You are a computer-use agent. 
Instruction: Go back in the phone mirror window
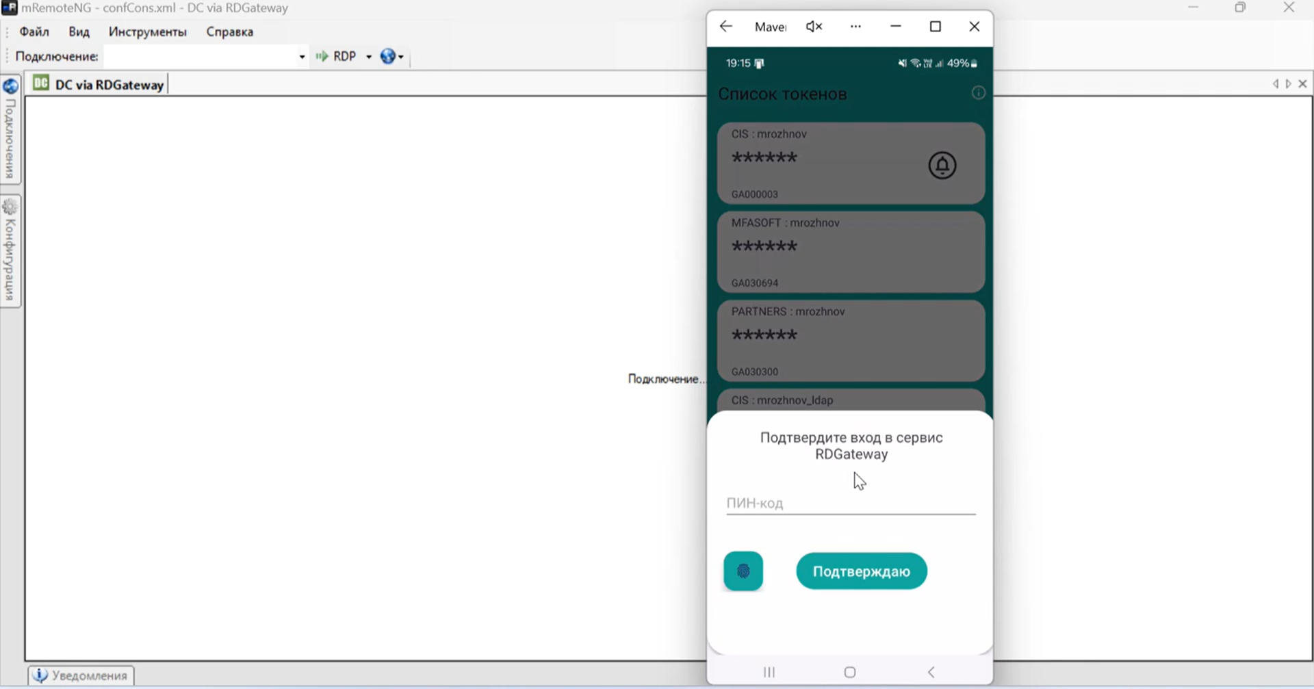coord(726,27)
